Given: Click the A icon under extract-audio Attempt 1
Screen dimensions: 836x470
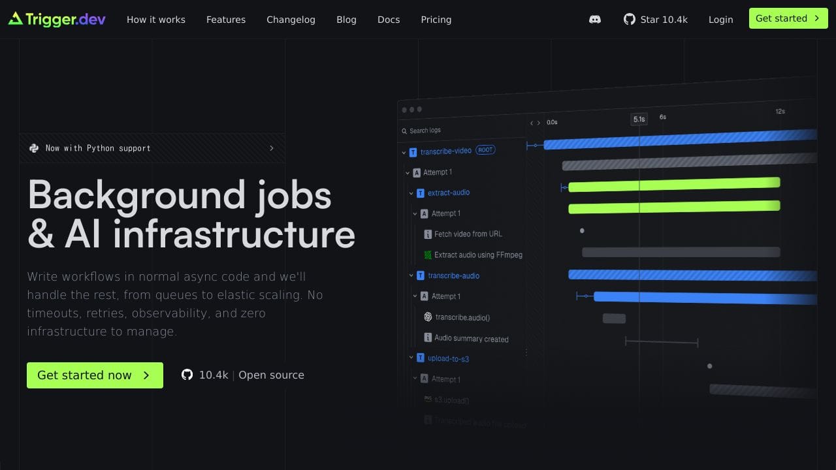Looking at the screenshot, I should 425,213.
